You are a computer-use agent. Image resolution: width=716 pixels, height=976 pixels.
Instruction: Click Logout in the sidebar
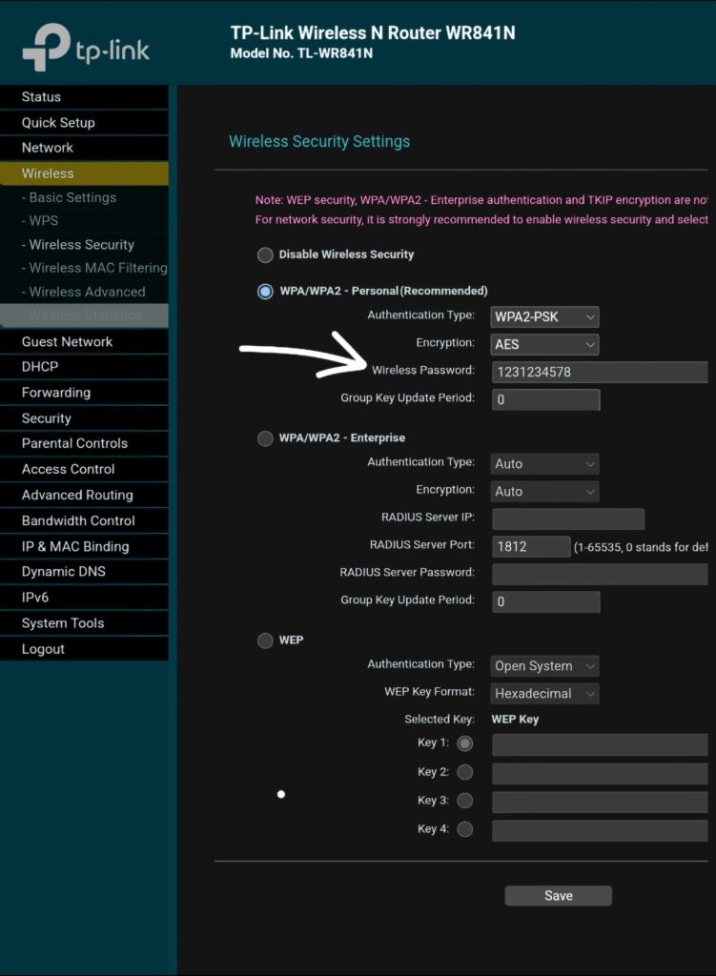(43, 649)
